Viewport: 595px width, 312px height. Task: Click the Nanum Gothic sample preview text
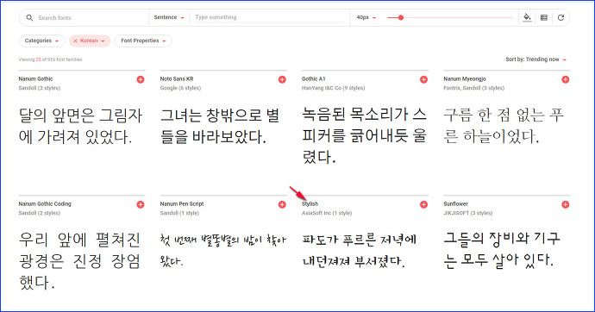point(80,126)
